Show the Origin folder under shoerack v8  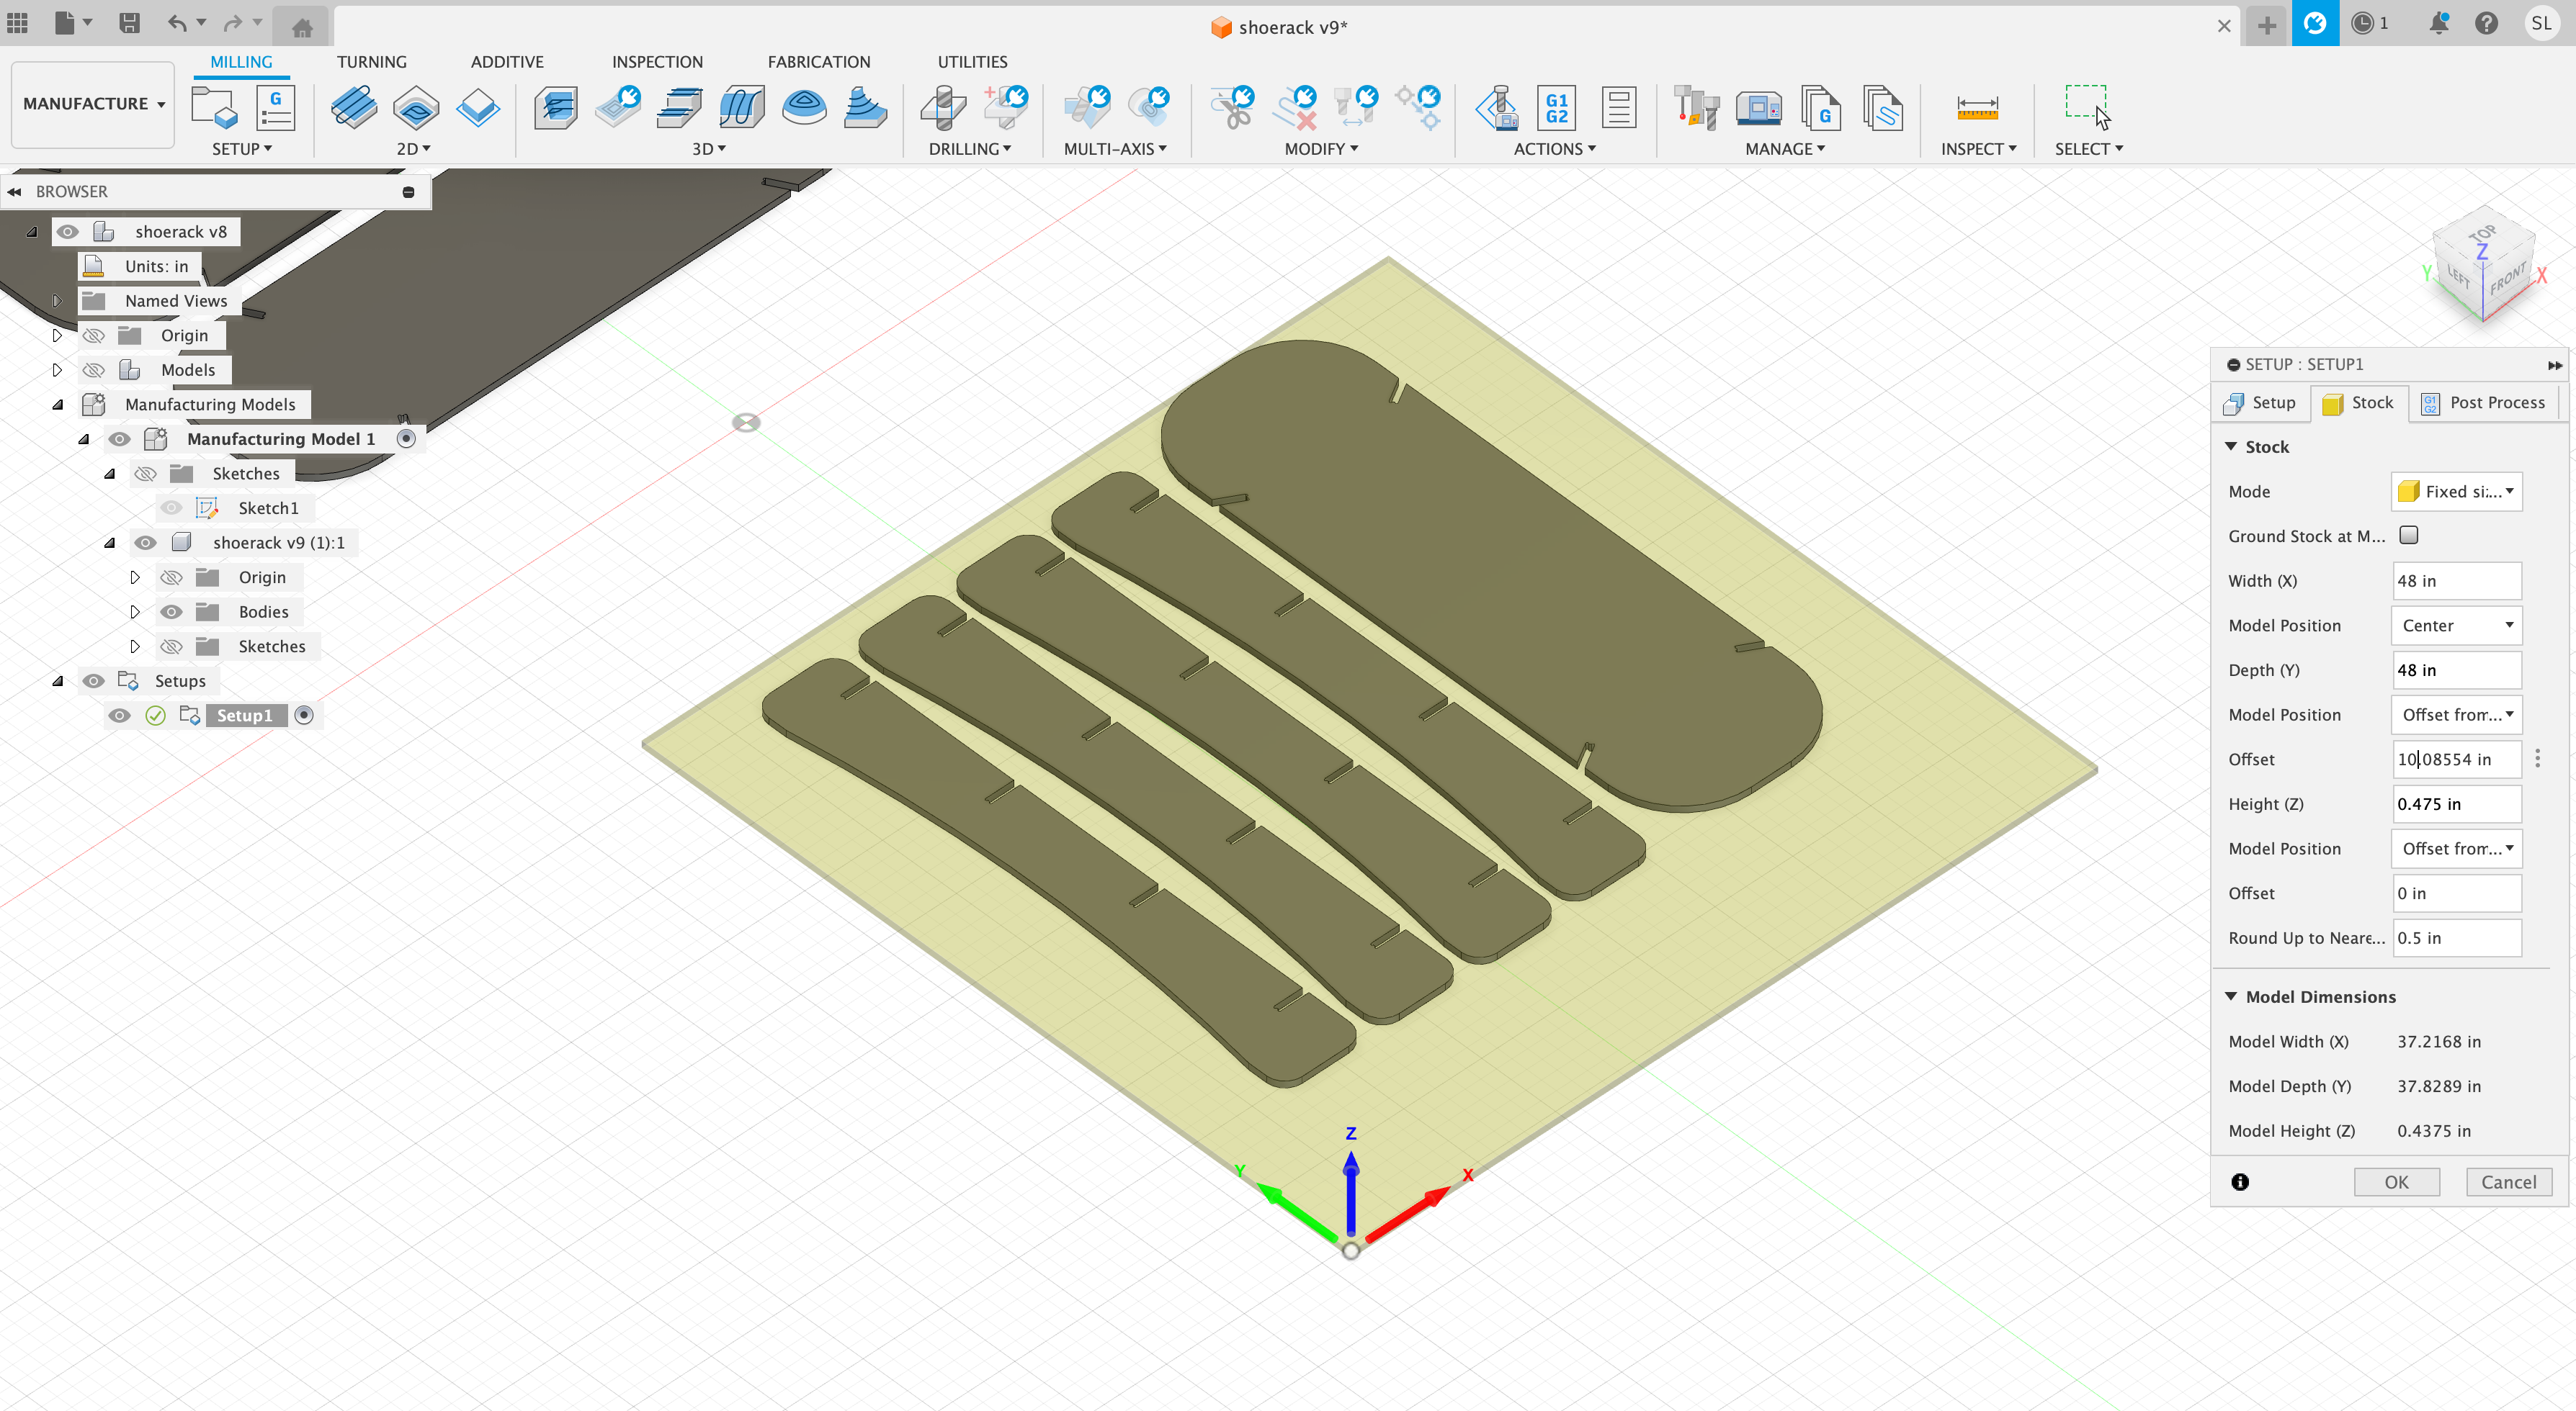point(93,335)
